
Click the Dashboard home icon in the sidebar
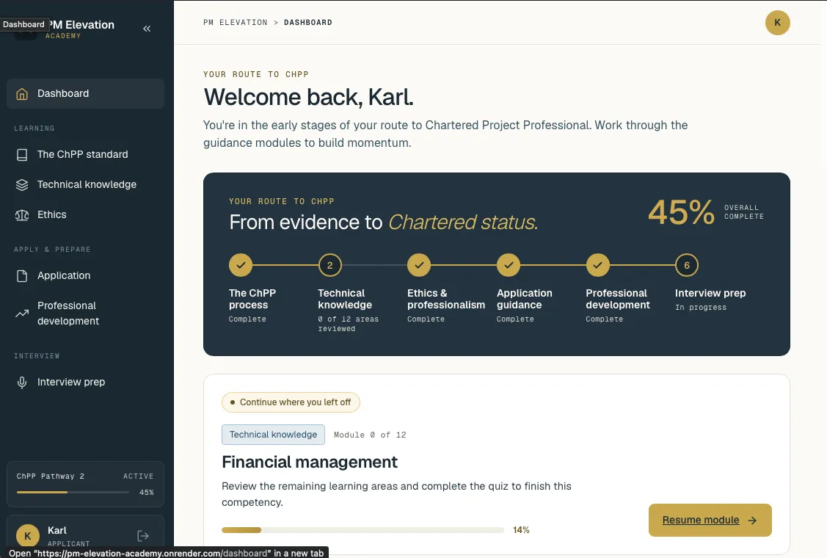[21, 94]
